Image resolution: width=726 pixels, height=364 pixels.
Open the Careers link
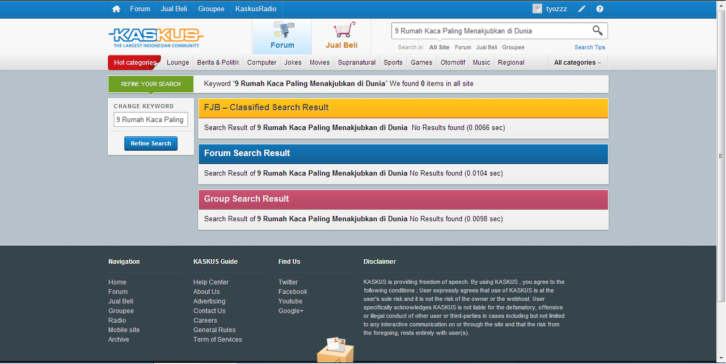coord(205,321)
